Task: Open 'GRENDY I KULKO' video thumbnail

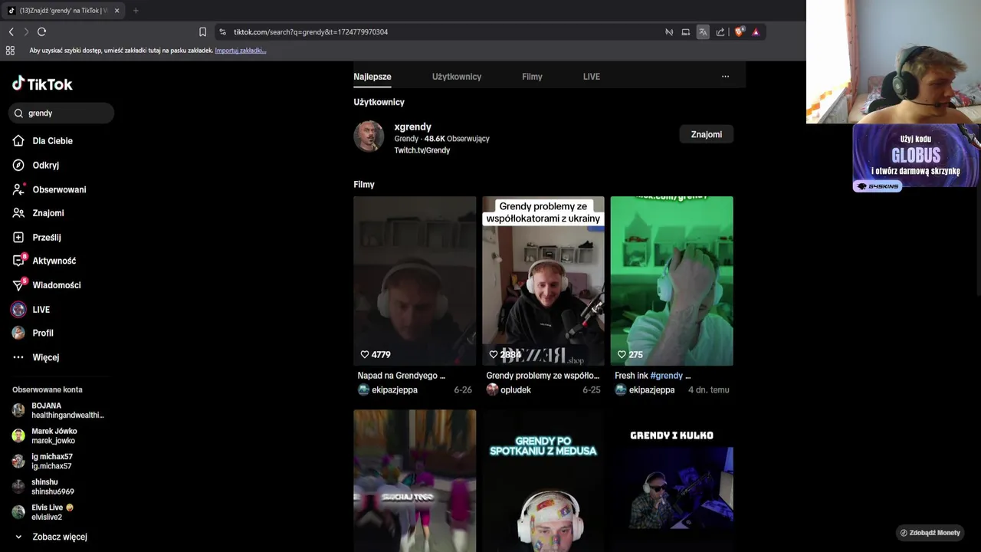Action: (672, 481)
